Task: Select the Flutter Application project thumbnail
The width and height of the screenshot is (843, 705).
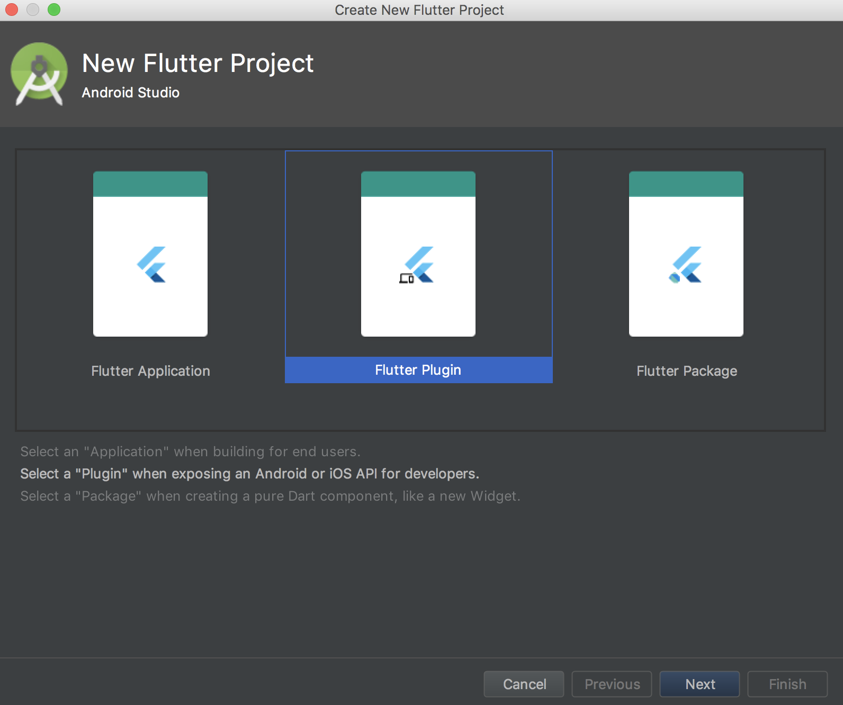Action: [x=150, y=254]
